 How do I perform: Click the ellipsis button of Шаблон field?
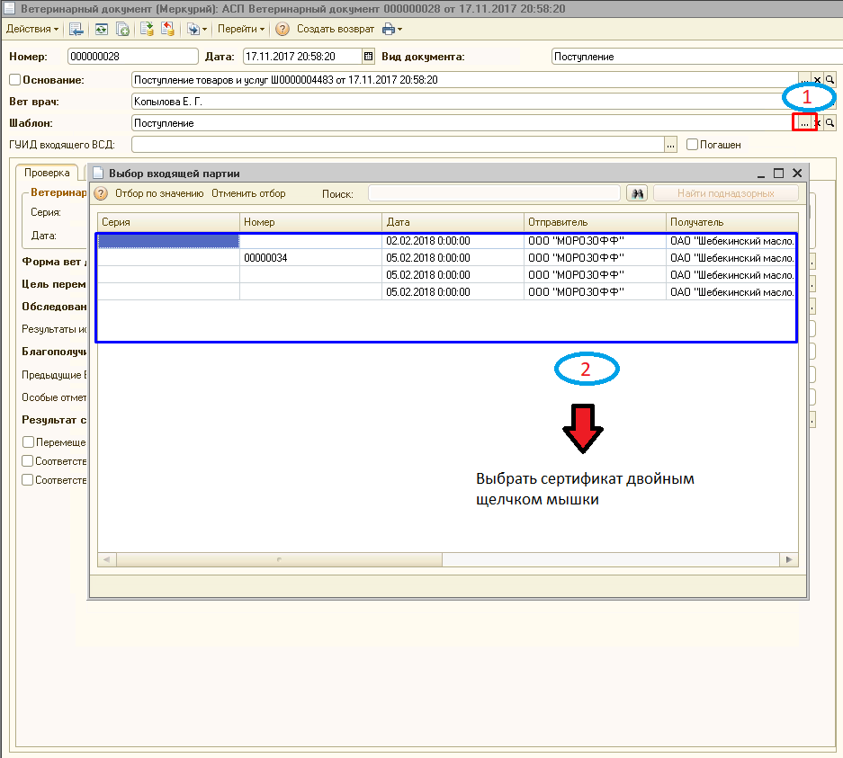(x=803, y=123)
